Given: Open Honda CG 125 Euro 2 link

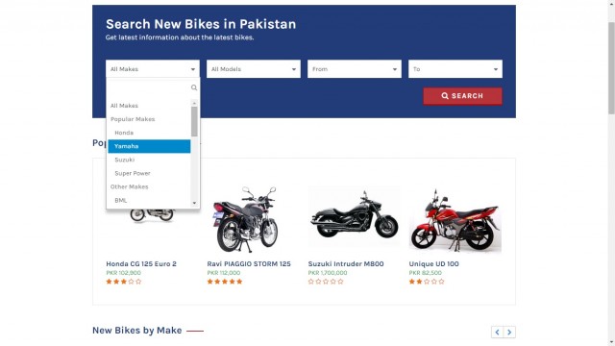Looking at the screenshot, I should pyautogui.click(x=141, y=264).
